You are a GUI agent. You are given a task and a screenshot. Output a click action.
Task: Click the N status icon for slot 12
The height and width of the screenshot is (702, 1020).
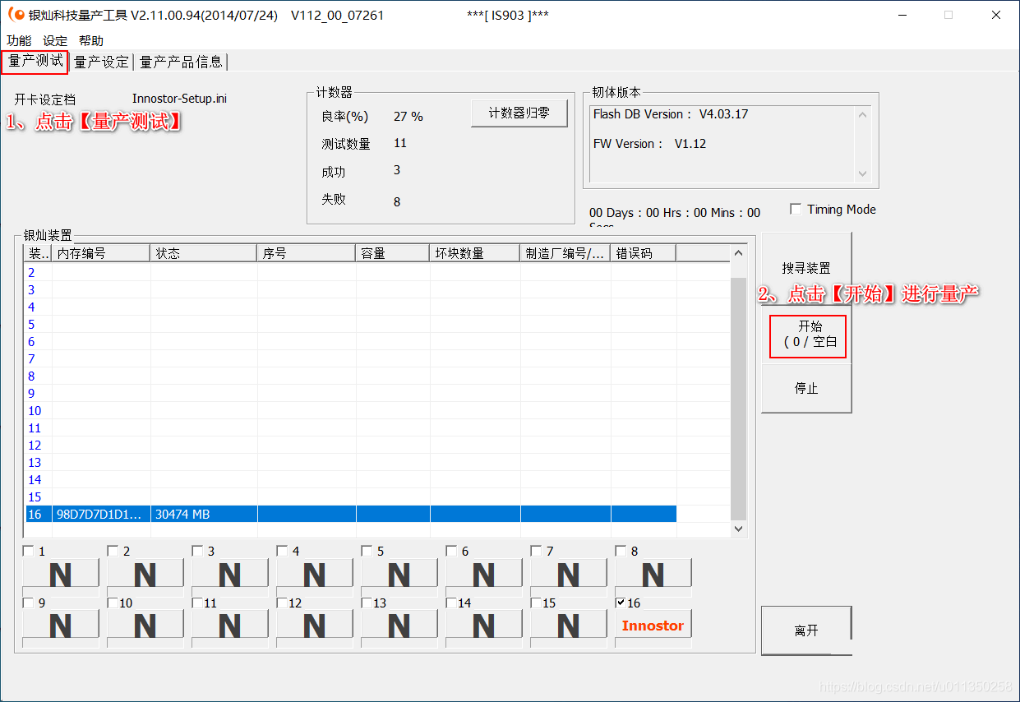coord(314,626)
